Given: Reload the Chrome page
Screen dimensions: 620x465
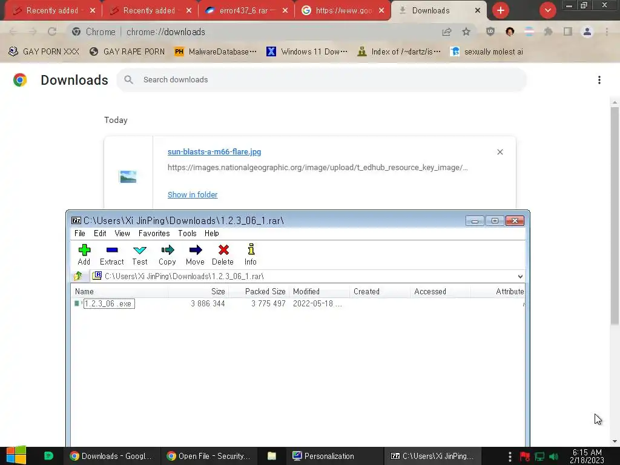Looking at the screenshot, I should (52, 31).
